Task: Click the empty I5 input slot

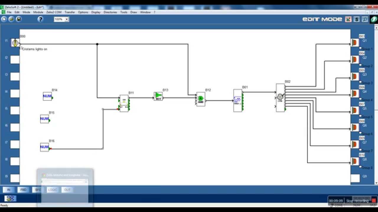Action: pos(15,110)
